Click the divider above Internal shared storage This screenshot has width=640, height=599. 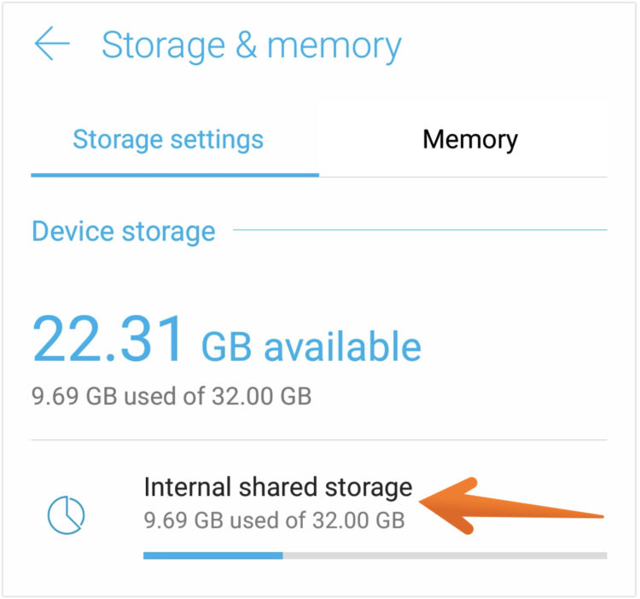[318, 440]
